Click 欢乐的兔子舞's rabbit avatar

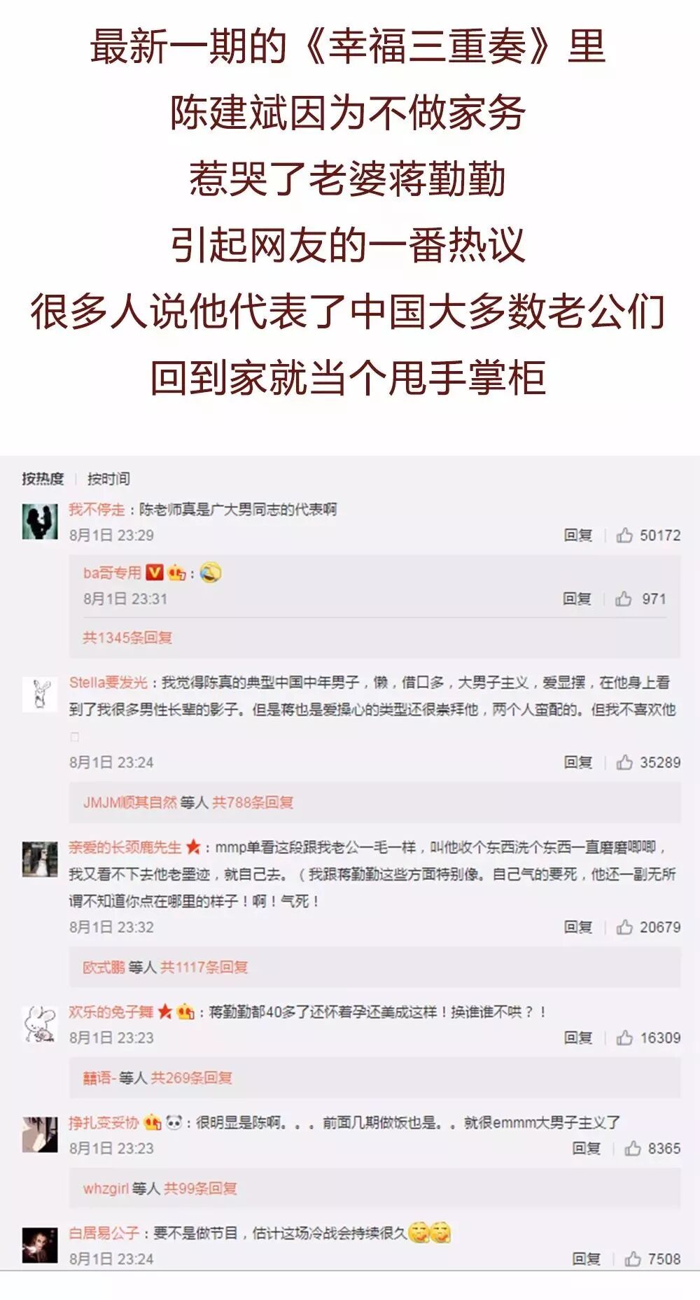[40, 1024]
